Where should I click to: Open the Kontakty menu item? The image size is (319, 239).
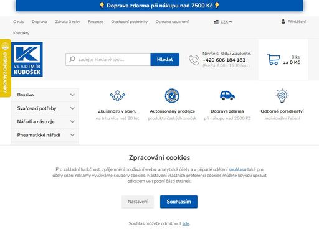point(21,33)
